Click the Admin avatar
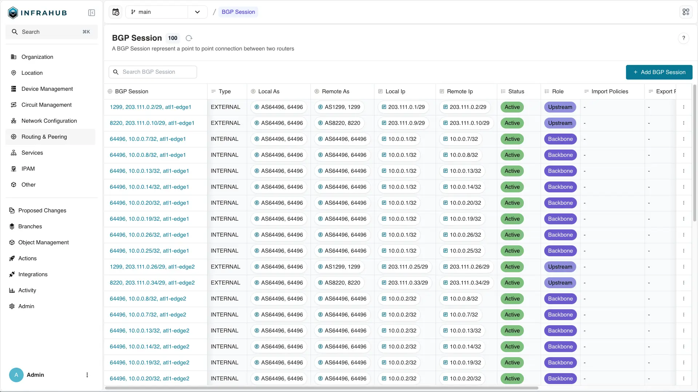This screenshot has height=392, width=698. point(16,375)
